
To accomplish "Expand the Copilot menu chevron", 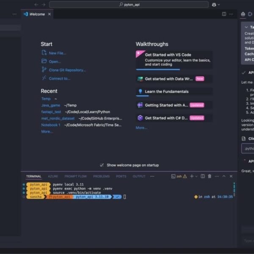I will point(219,5).
